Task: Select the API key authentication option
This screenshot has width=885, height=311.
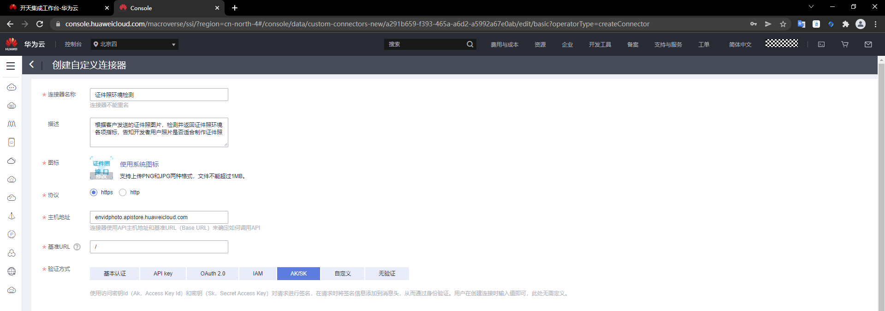Action: (x=163, y=274)
